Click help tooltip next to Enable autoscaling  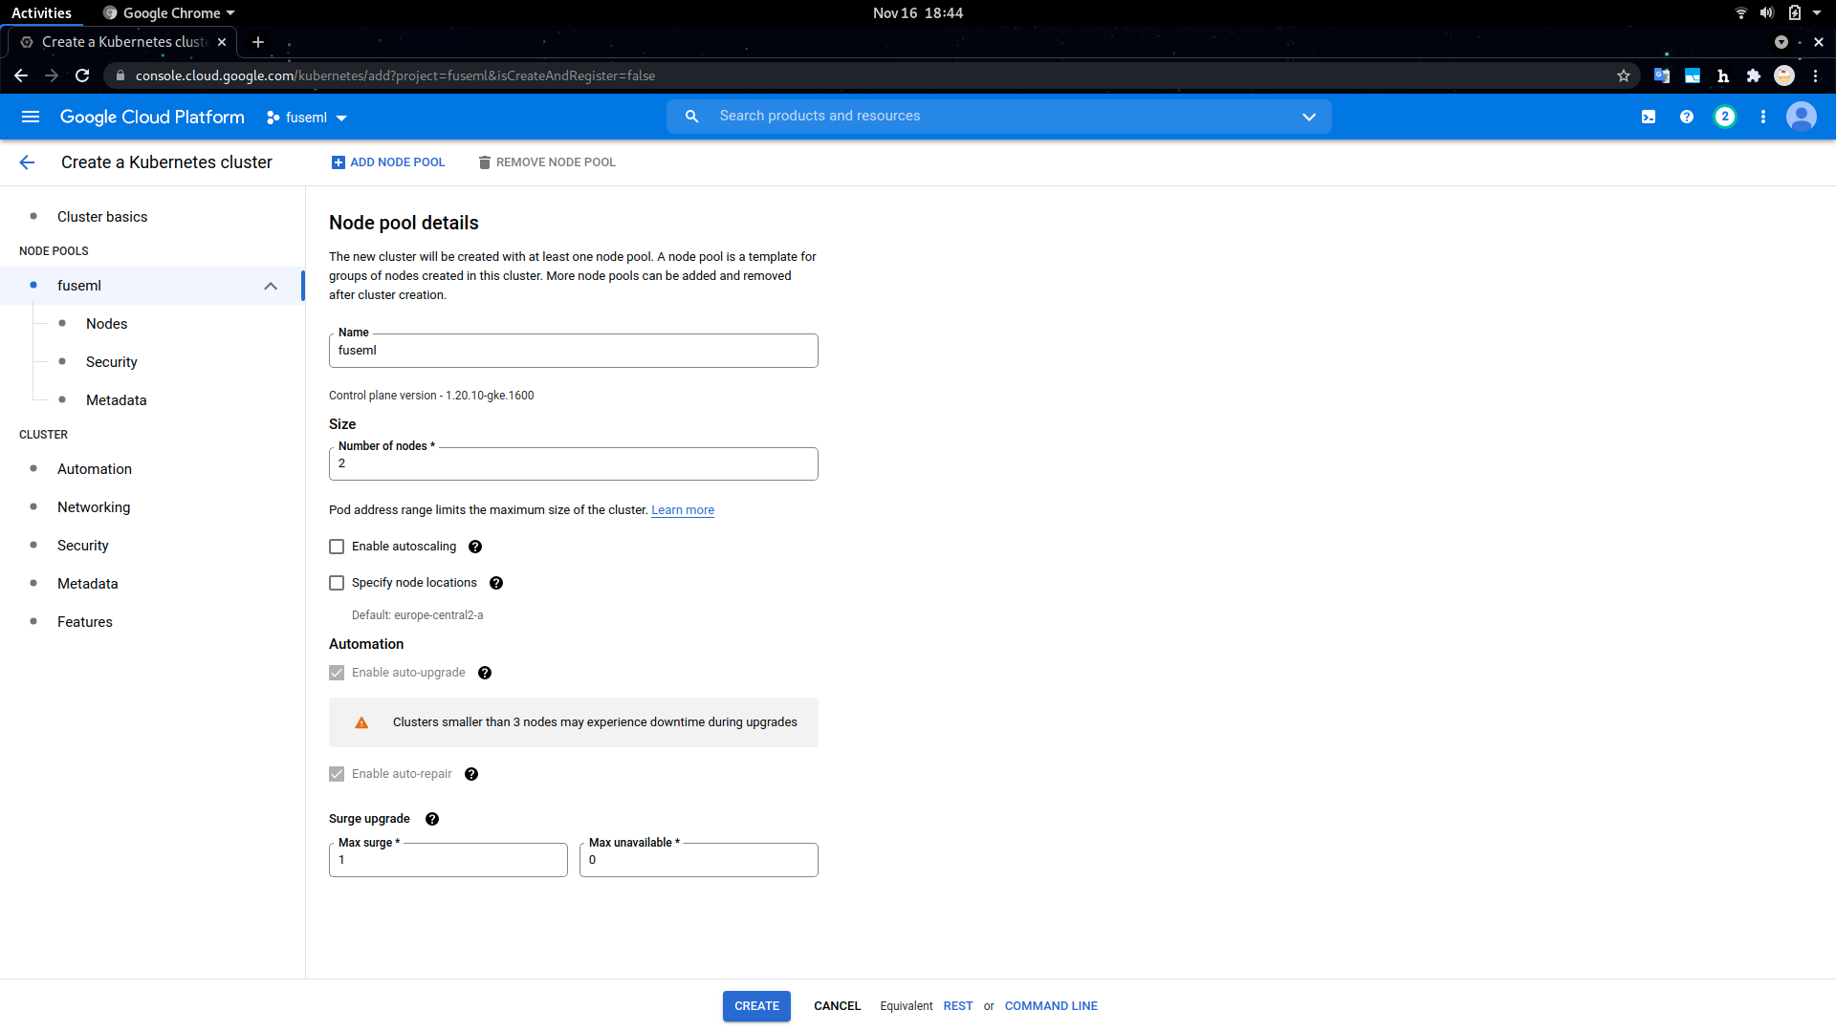[x=475, y=547]
